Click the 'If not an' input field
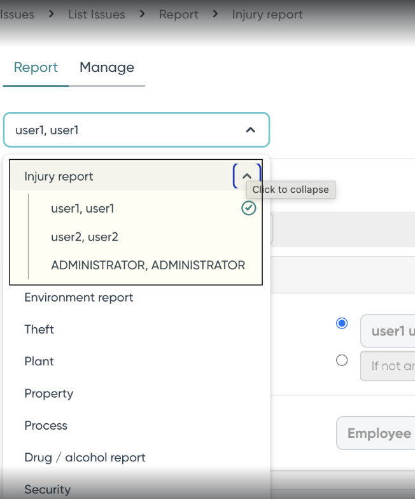Viewport: 415px width, 499px height. tap(388, 366)
